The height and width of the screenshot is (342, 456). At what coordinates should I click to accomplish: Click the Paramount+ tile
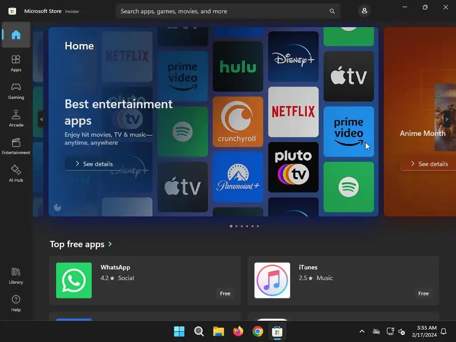(238, 177)
